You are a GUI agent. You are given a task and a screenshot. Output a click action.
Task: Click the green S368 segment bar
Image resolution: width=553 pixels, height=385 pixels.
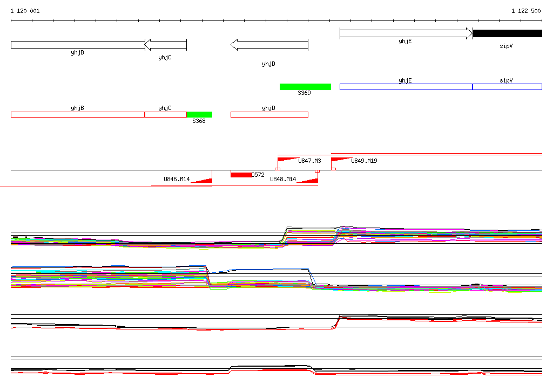click(x=199, y=114)
